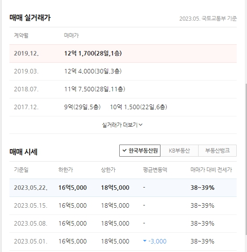The width and height of the screenshot is (247, 252).
Task: Expand 실거래가 더보기 to show more transactions
Action: click(x=122, y=125)
